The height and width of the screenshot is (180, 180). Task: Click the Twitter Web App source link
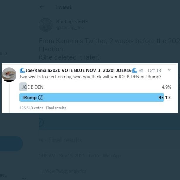point(104,156)
